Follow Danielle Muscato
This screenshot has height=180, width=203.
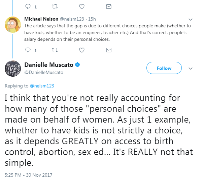[164, 68]
